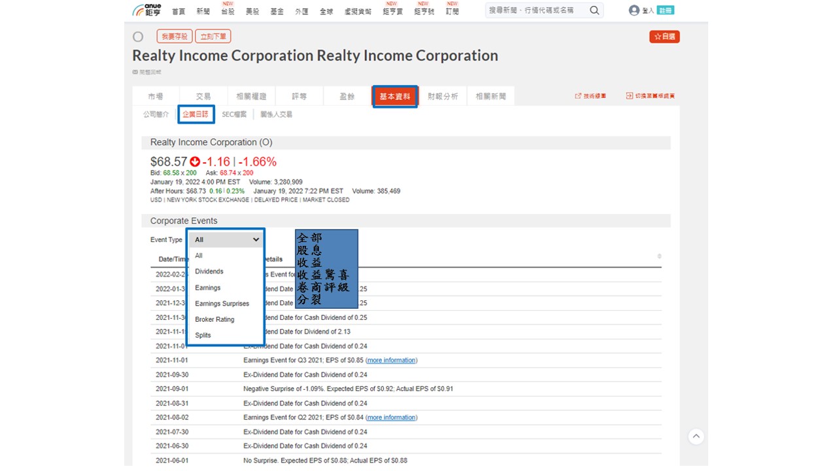View the SEC檔案 sub-tab
This screenshot has width=837, height=471.
(234, 114)
